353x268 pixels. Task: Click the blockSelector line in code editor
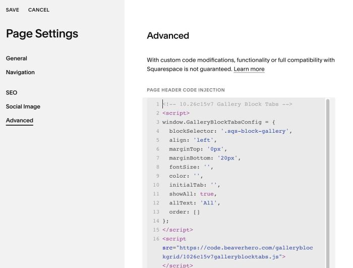(230, 131)
